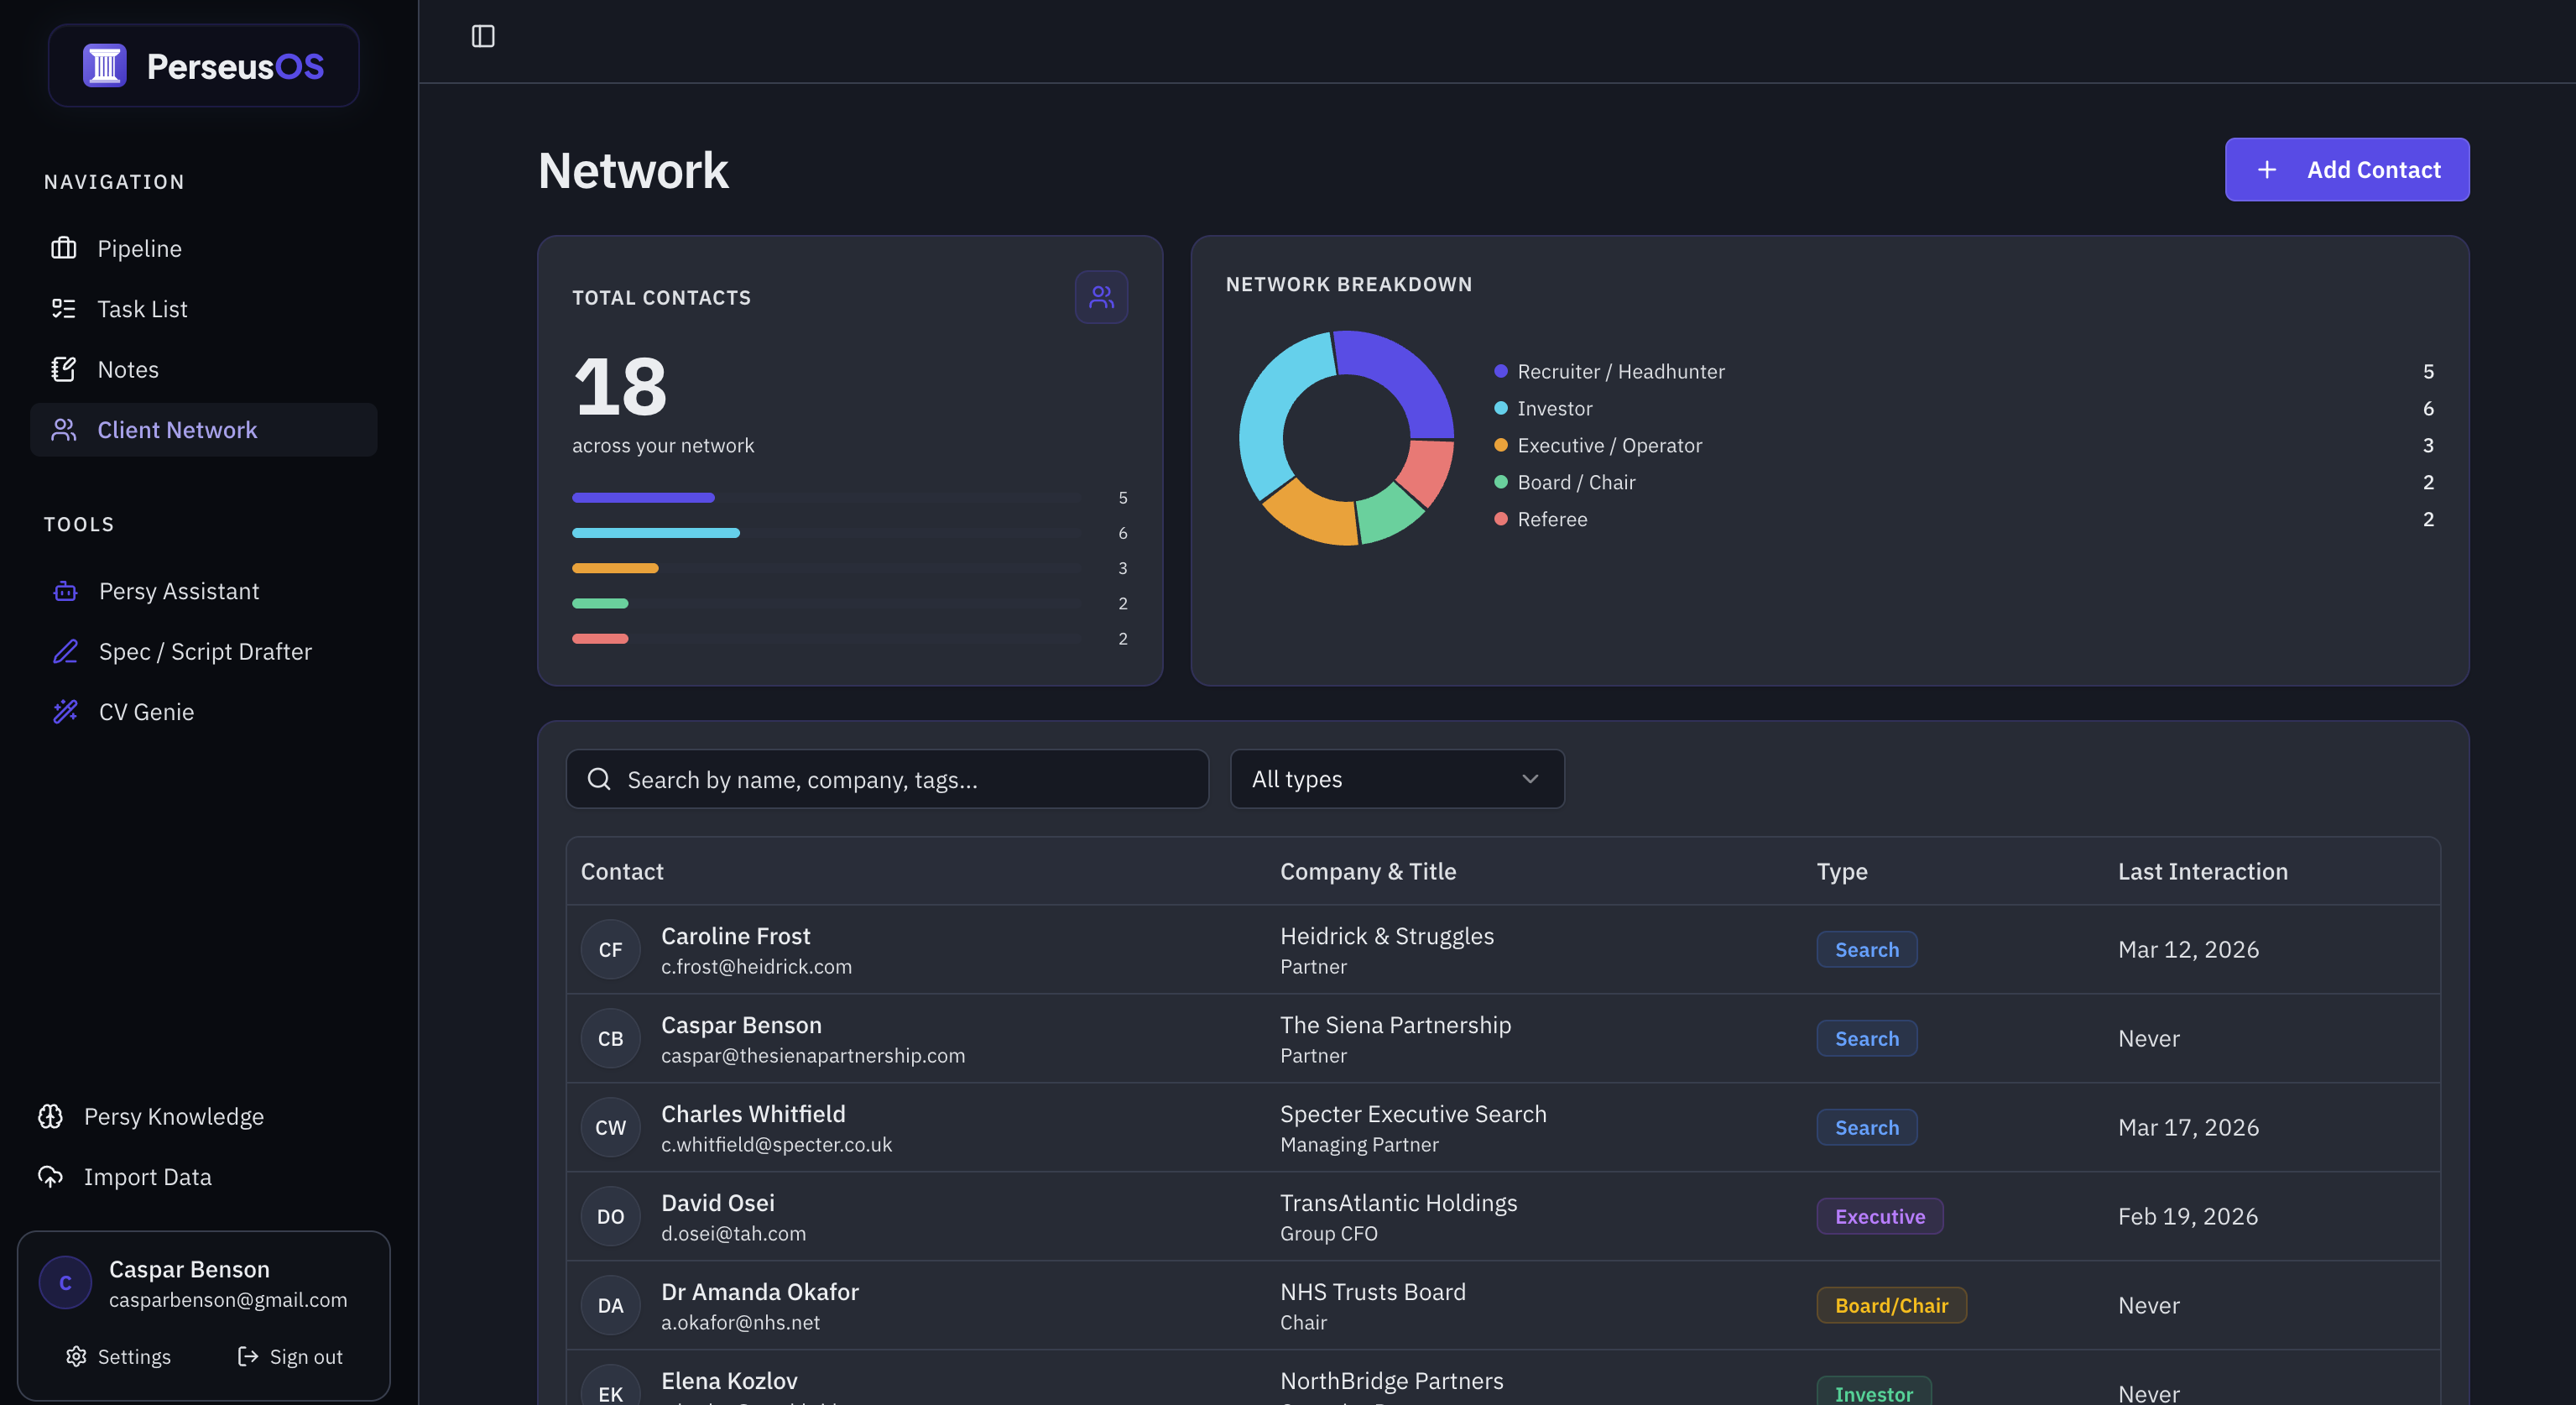Click the Last Interaction column header
This screenshot has height=1405, width=2576.
coord(2202,872)
